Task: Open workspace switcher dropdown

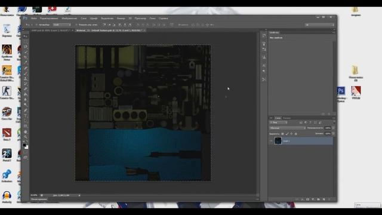Action: 320,25
